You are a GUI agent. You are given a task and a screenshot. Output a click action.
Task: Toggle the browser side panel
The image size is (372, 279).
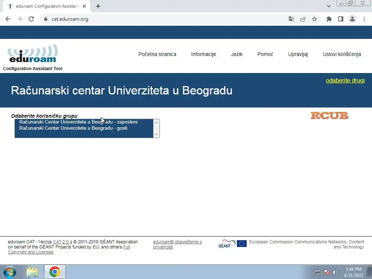[x=341, y=19]
